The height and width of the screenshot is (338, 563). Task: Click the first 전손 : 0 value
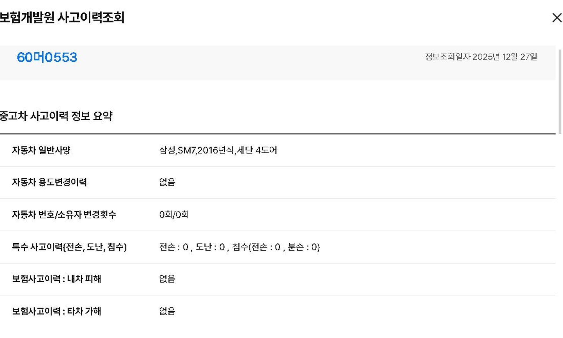(174, 247)
